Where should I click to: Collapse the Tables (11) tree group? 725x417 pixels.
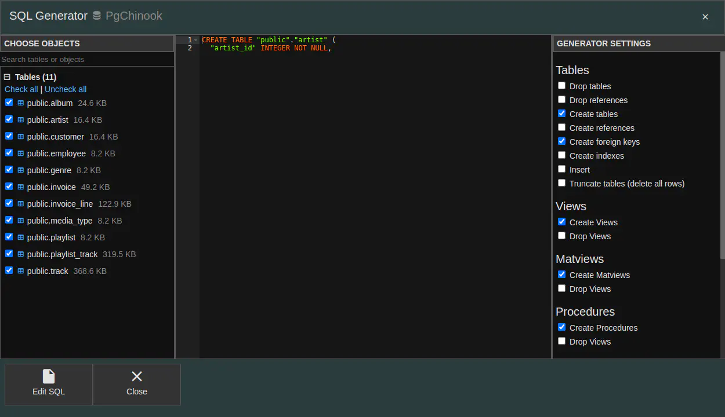point(8,77)
